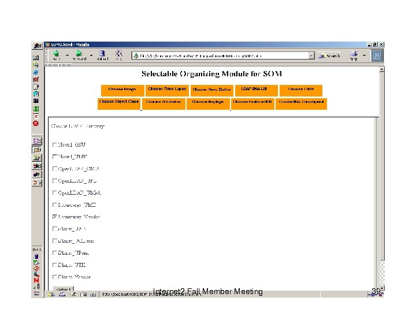Screen dimensions: 416x312
Task: Click the window icon in the SOM2.html title bar
Action: pyautogui.click(x=48, y=44)
